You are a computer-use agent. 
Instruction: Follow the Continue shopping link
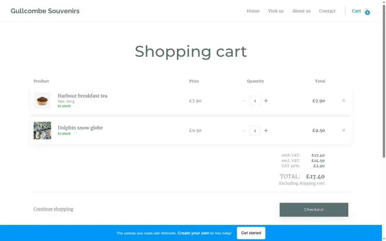54,209
